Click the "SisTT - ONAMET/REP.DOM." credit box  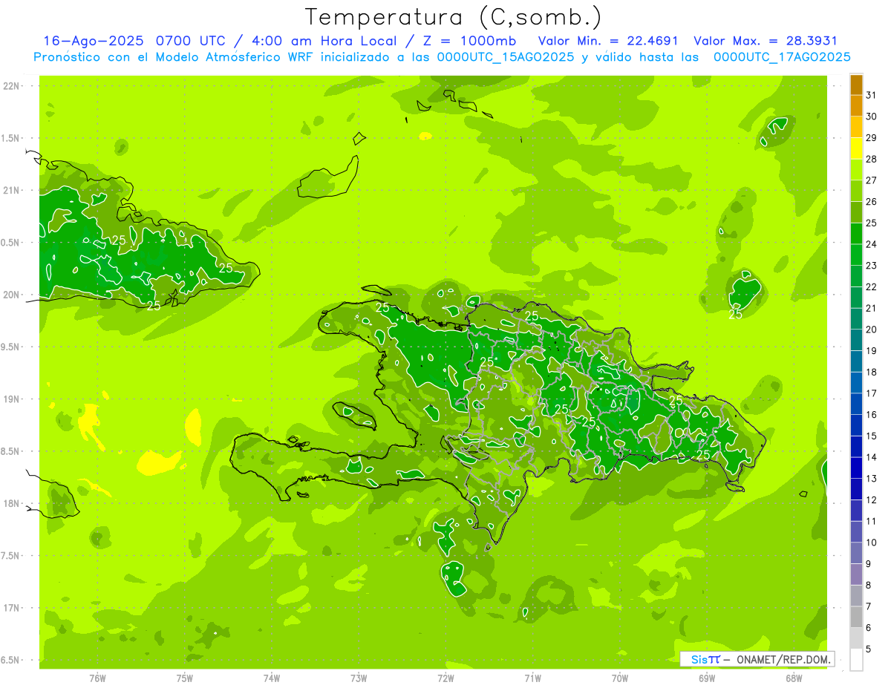pos(757,659)
